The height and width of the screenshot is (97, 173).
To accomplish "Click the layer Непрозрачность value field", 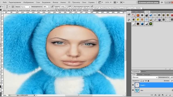I will coord(171,77).
